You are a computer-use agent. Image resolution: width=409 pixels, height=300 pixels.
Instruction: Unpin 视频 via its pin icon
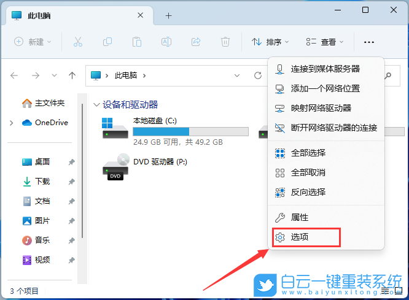(71, 260)
